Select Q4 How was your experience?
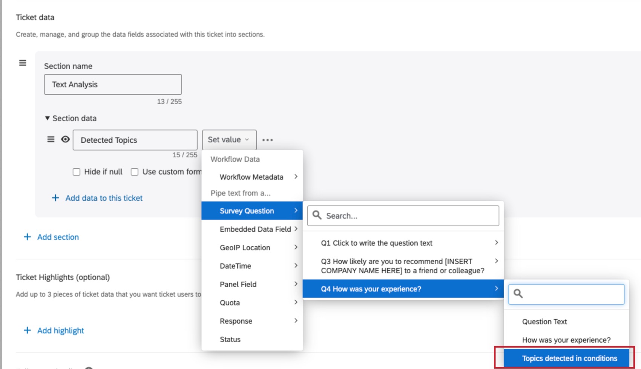This screenshot has width=641, height=369. click(x=403, y=289)
